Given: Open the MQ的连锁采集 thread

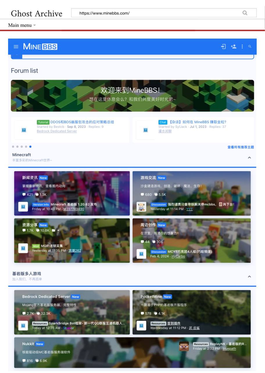Looking at the screenshot, I should tap(52, 246).
